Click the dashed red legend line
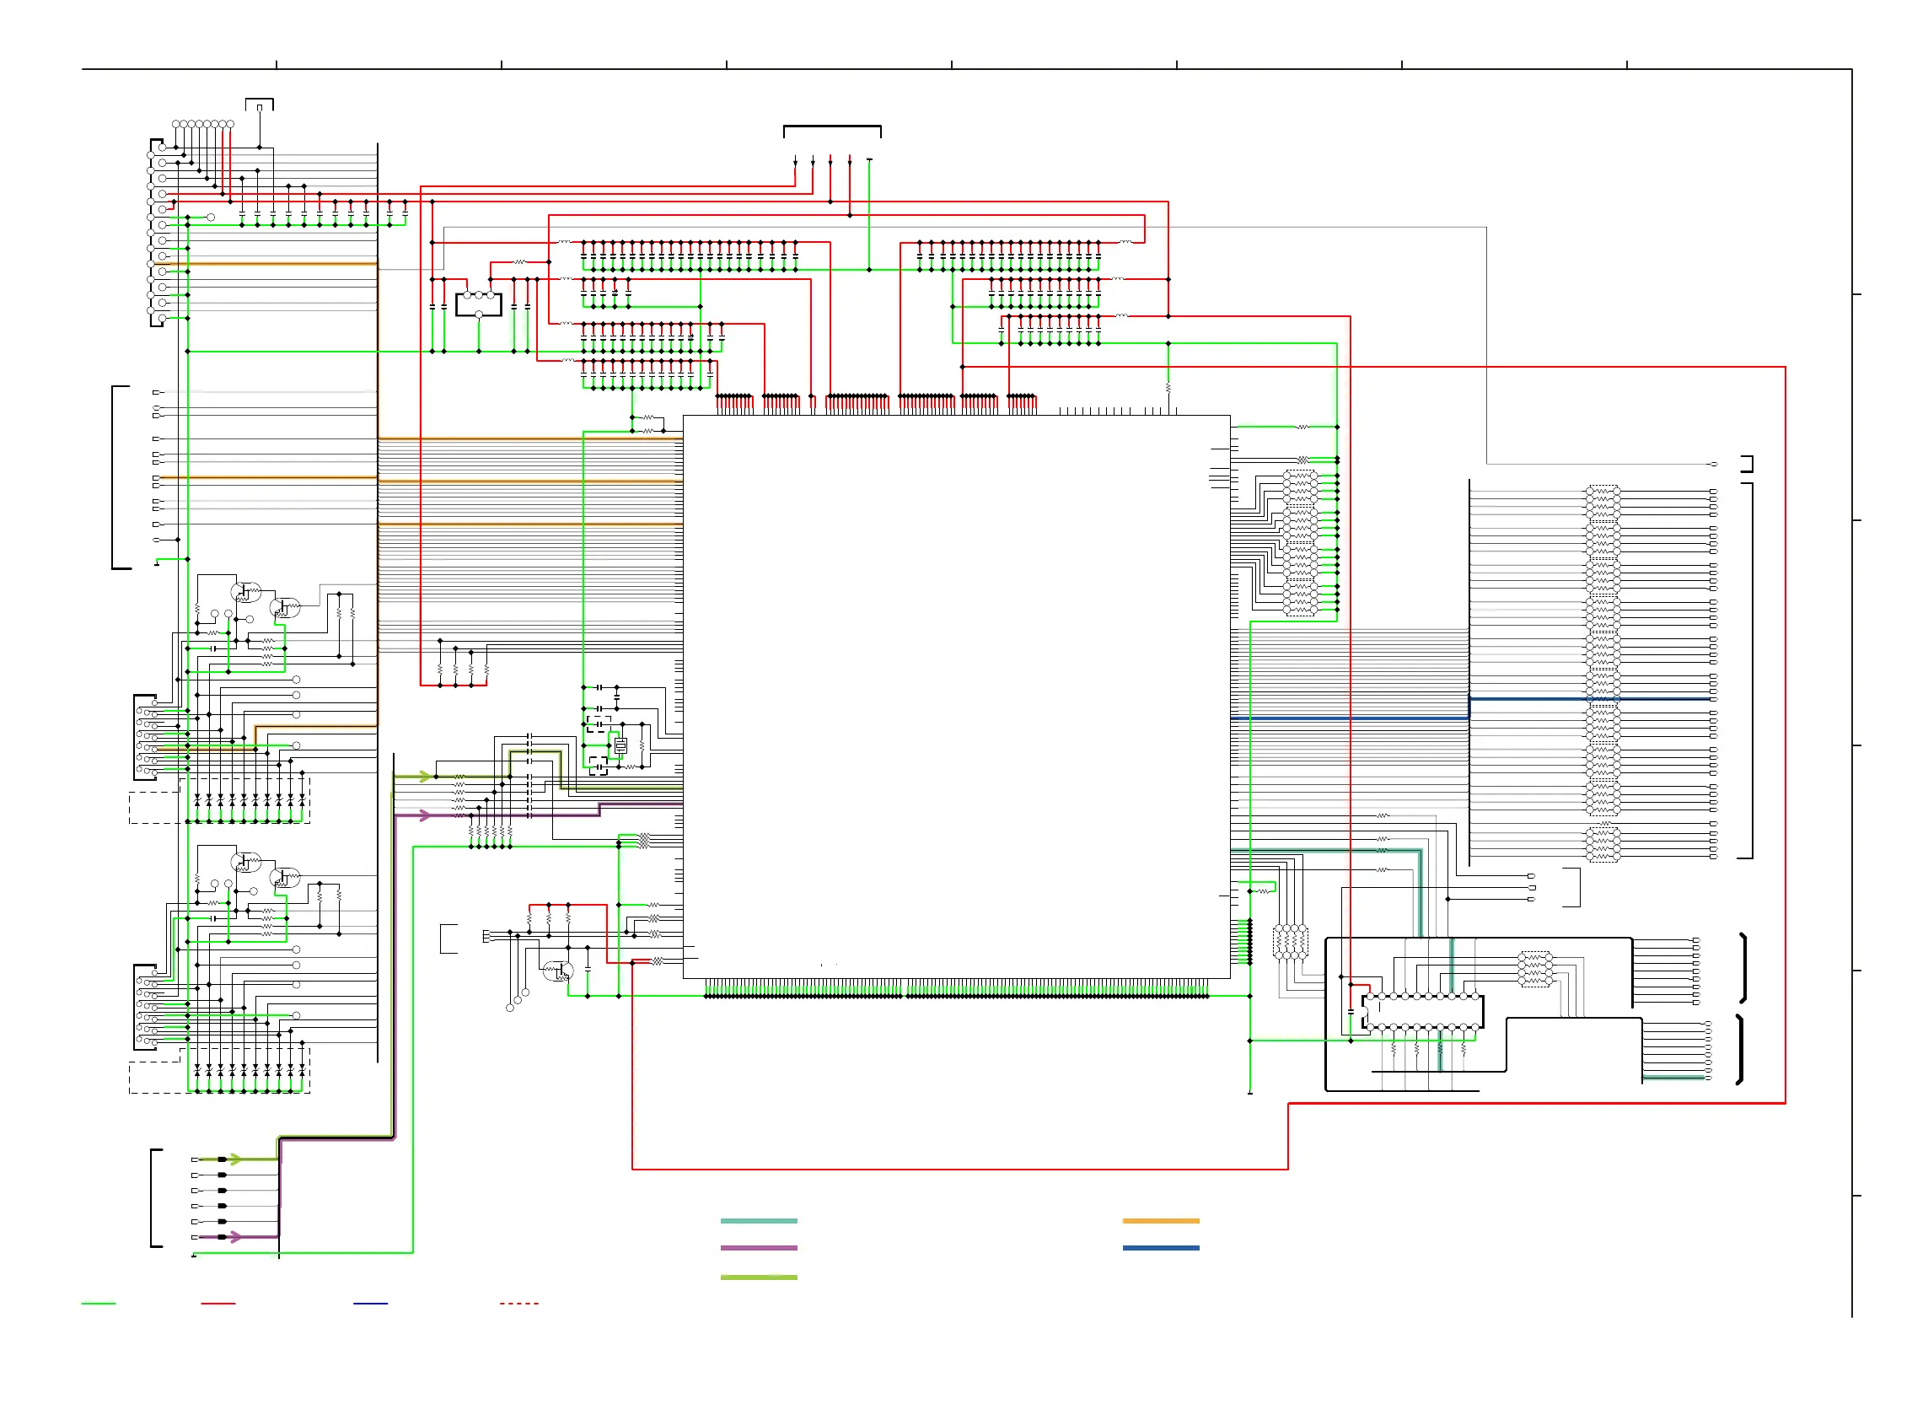The width and height of the screenshot is (1912, 1420). 519,1304
